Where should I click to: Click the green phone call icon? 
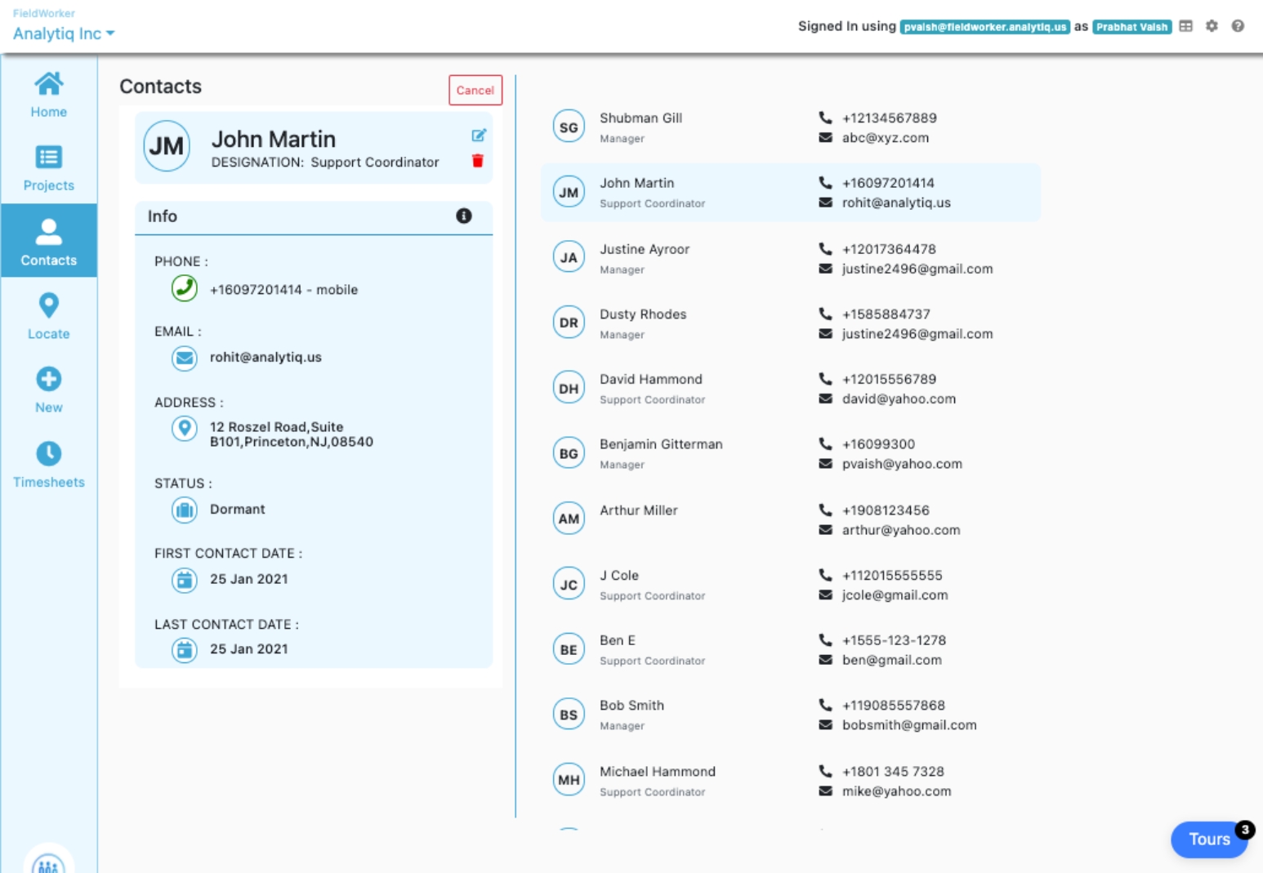185,288
